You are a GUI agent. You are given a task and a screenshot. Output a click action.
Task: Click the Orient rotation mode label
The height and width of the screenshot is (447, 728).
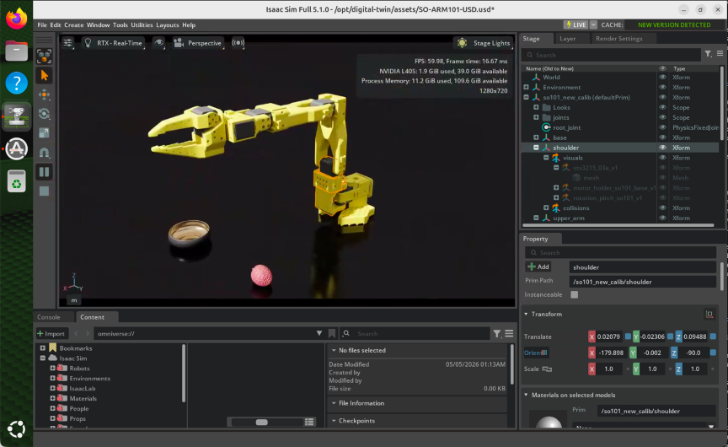point(536,353)
